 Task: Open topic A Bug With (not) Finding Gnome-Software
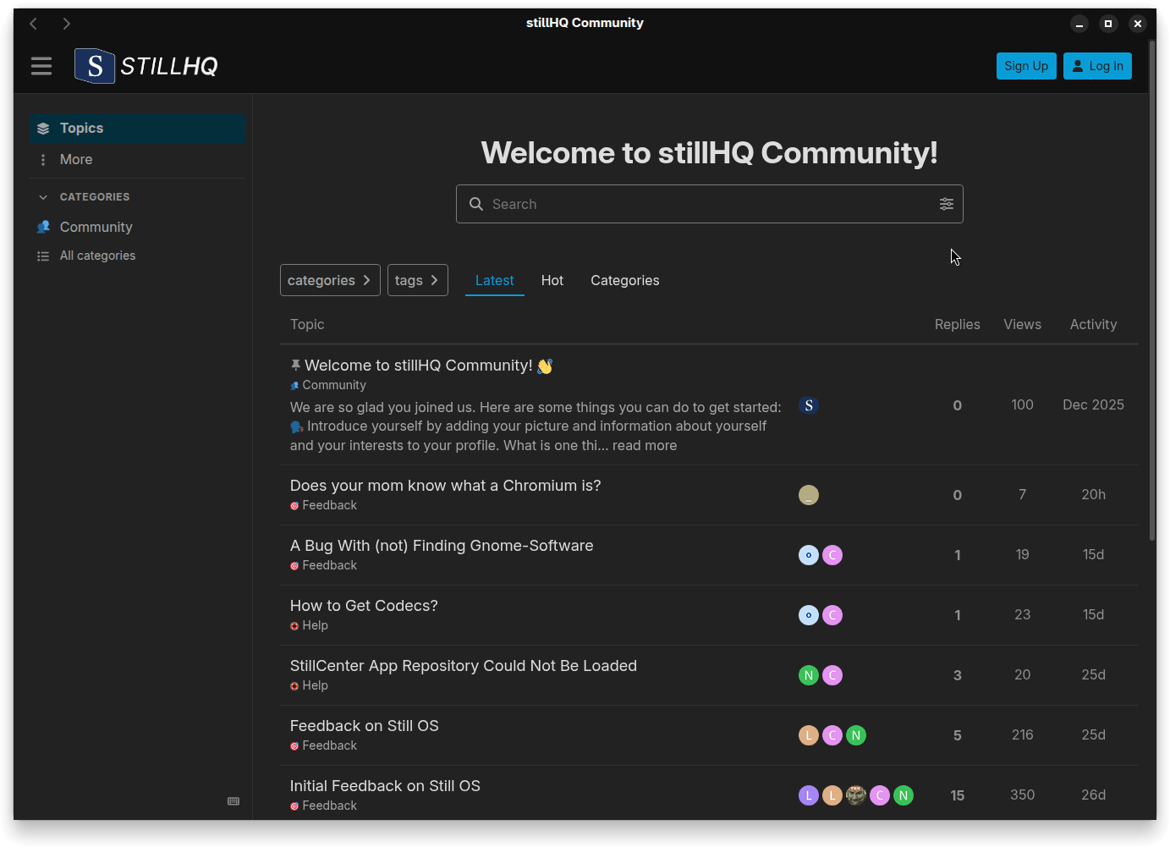point(442,546)
